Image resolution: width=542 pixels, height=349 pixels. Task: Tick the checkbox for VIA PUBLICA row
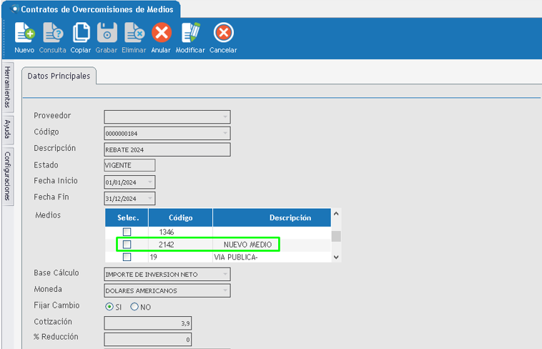coord(127,257)
